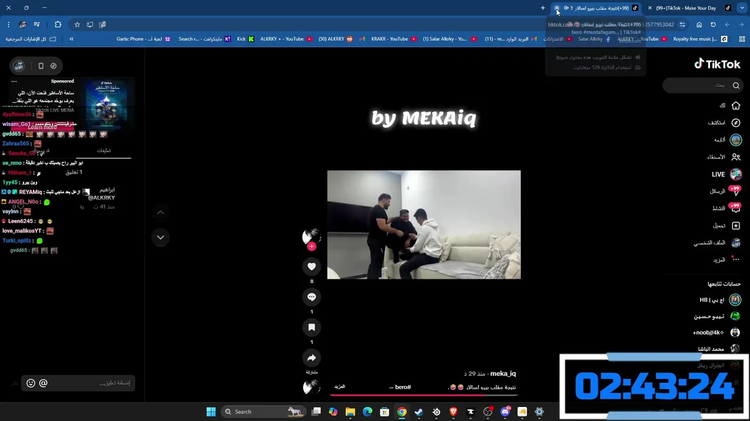Image resolution: width=750 pixels, height=421 pixels.
Task: Seek along the red video progress bar
Action: 425,395
